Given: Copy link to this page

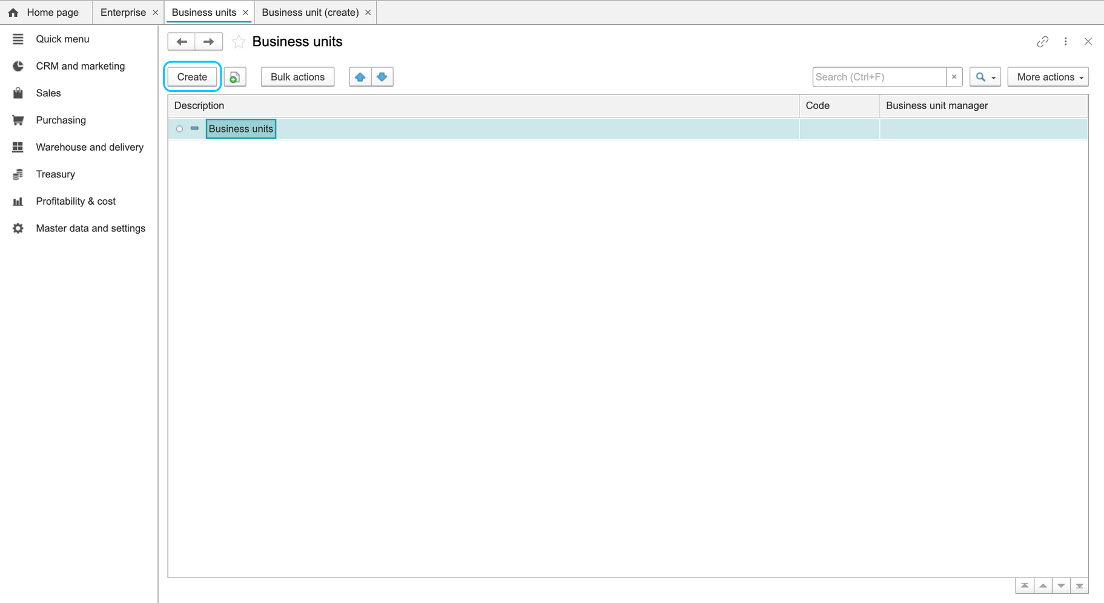Looking at the screenshot, I should click(1042, 42).
